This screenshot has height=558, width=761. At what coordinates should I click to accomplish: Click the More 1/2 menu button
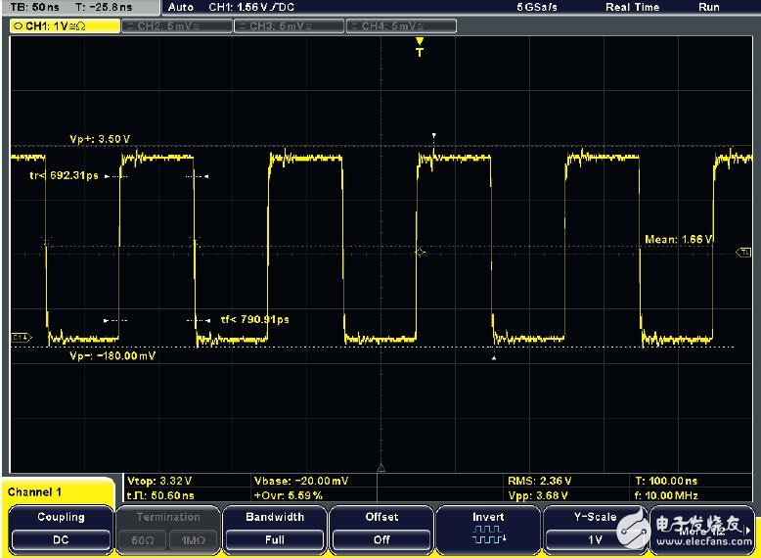[702, 532]
